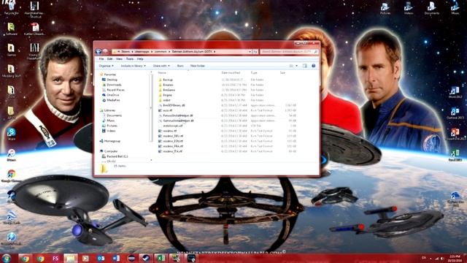The image size is (467, 263).
Task: Click the search magnifier icon
Action: pyautogui.click(x=316, y=52)
